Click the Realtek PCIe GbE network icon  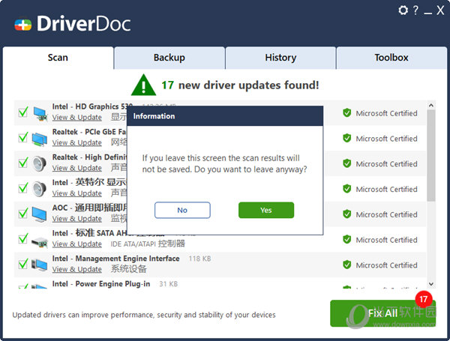[x=40, y=139]
